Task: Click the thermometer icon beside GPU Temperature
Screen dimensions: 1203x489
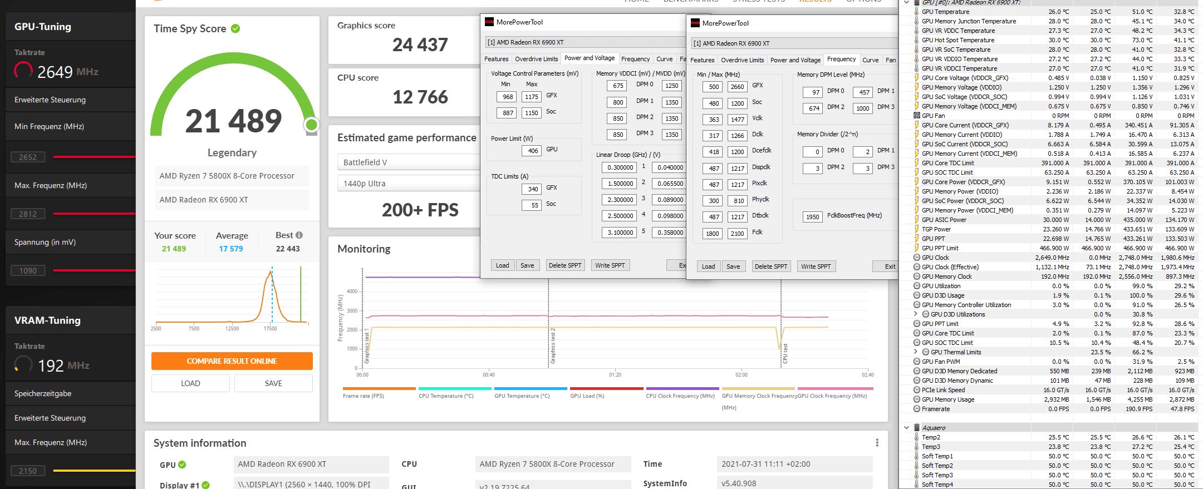Action: click(x=916, y=12)
